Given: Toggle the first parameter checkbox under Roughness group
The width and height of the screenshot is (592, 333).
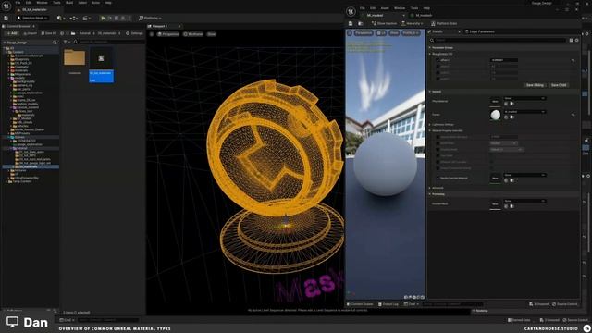Looking at the screenshot, I should pos(438,60).
